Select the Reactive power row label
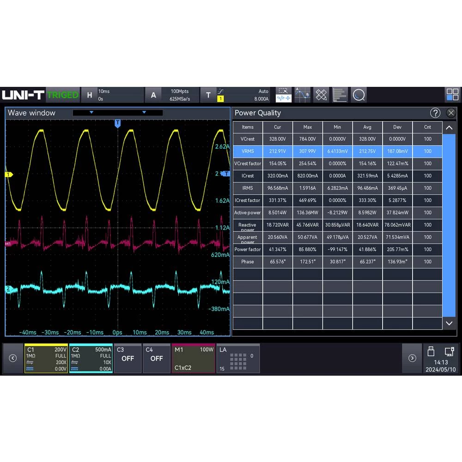Viewport: 462px width, 462px height. [248, 225]
